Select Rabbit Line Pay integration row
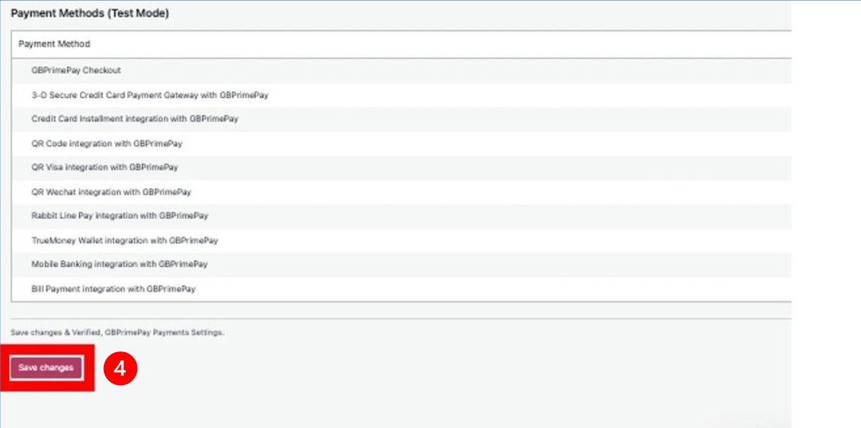Image resolution: width=861 pixels, height=428 pixels. tap(401, 216)
